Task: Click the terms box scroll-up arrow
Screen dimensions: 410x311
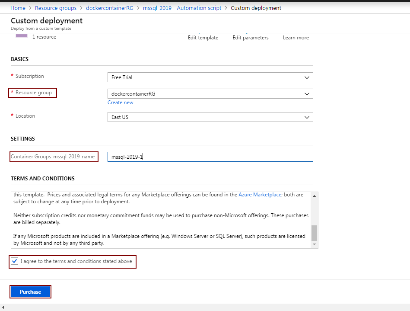Action: coord(314,196)
